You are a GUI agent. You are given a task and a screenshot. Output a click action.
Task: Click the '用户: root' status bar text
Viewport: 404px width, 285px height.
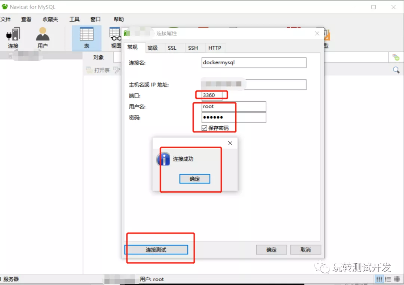[x=152, y=279]
